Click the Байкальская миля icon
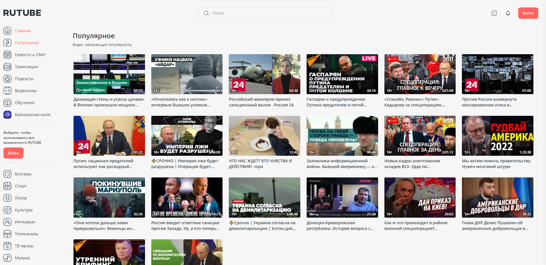This screenshot has width=546, height=265. coord(7,115)
